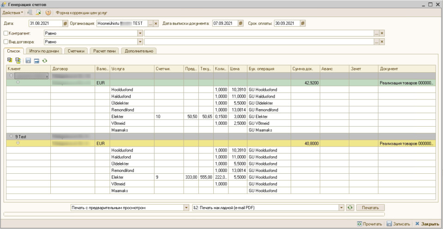Open comparison type dropdown for Контрагент
Viewport: 443px width, 229px height.
coord(140,33)
